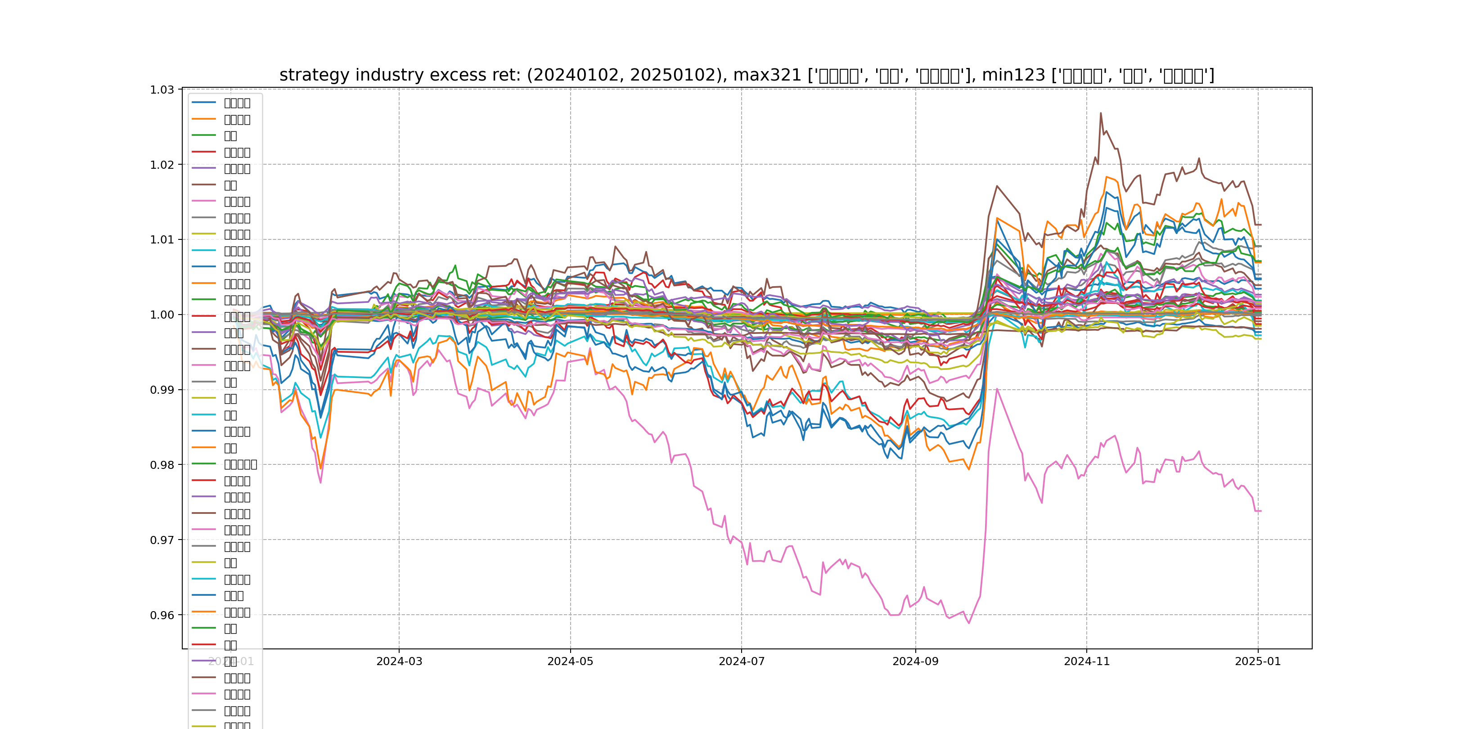Click the 'max321' text in the title
This screenshot has width=1458, height=729.
pyautogui.click(x=768, y=75)
